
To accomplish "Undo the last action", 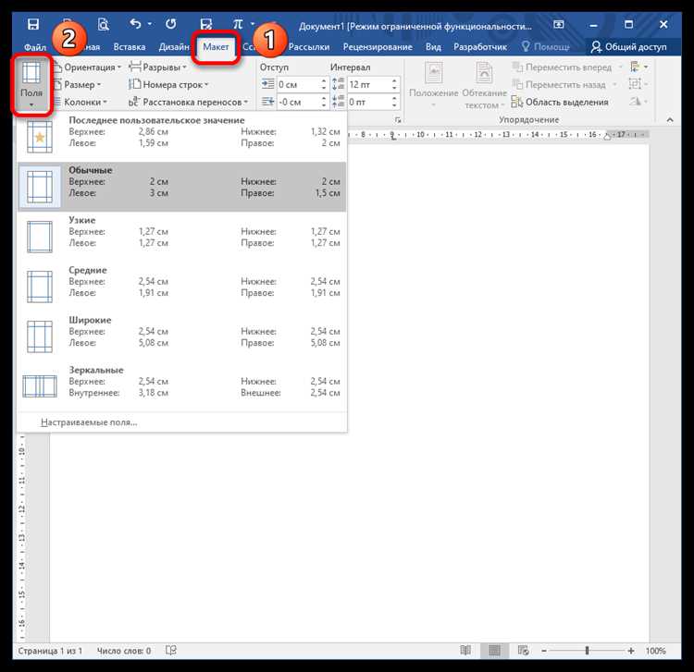I will [x=136, y=23].
